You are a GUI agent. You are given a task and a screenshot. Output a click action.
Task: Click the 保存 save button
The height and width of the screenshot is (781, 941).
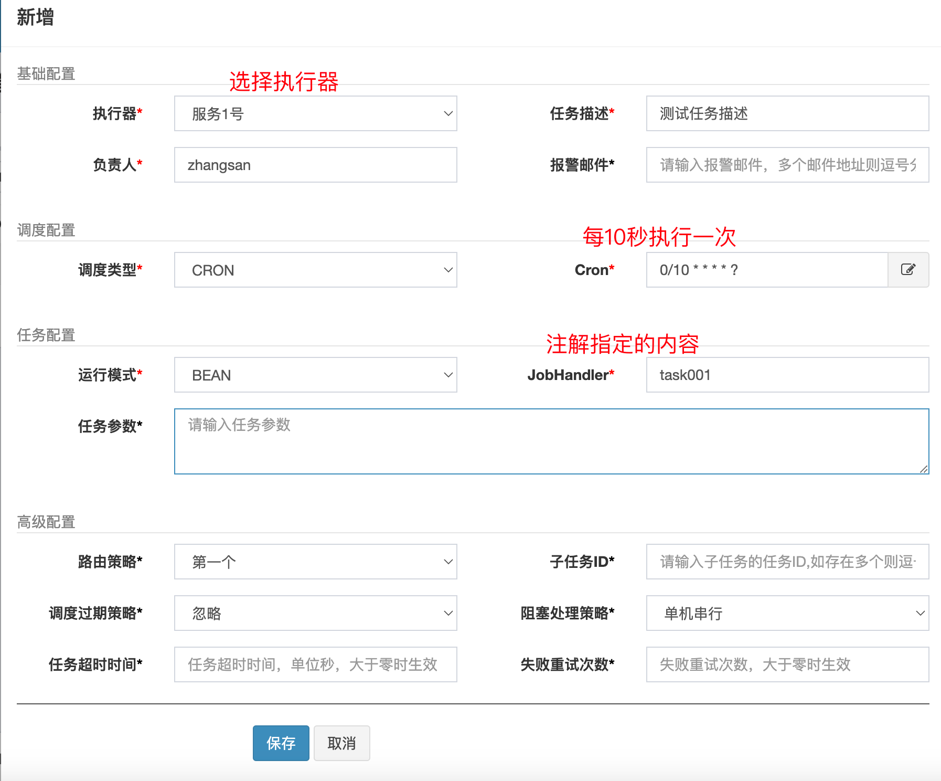(281, 743)
